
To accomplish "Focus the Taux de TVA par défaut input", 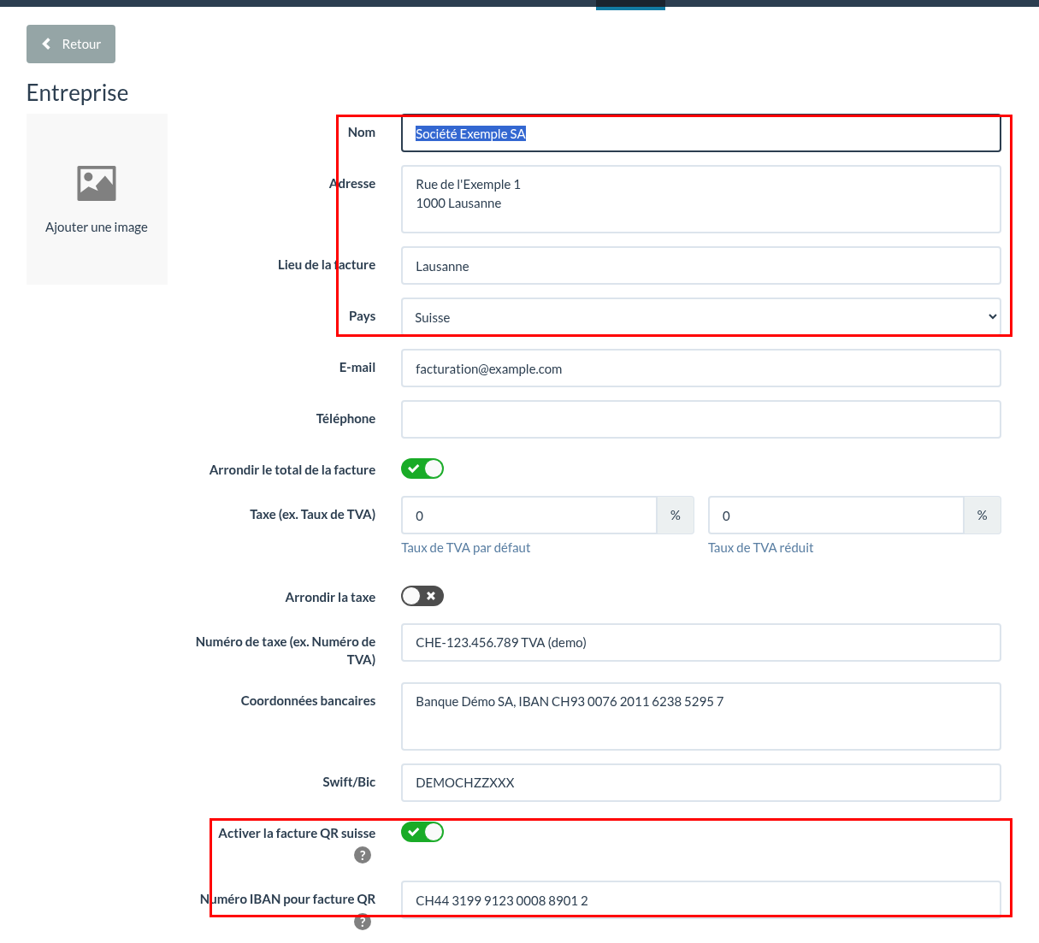I will point(529,516).
